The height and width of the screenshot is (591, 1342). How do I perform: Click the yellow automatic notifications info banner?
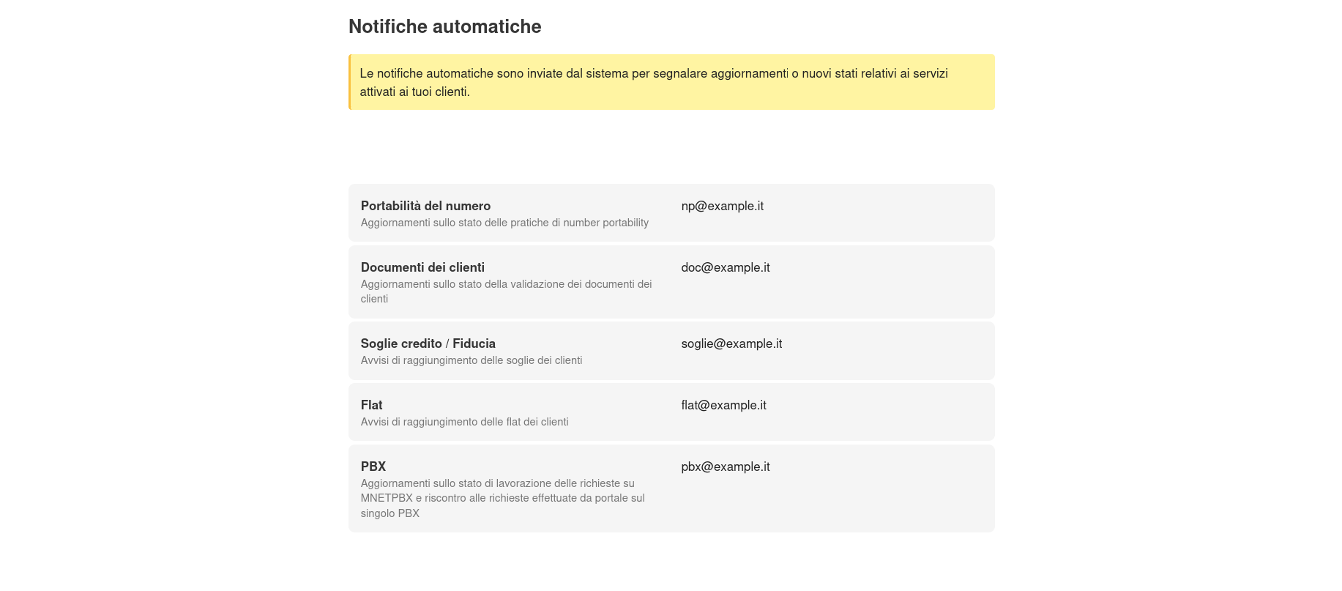pyautogui.click(x=671, y=82)
